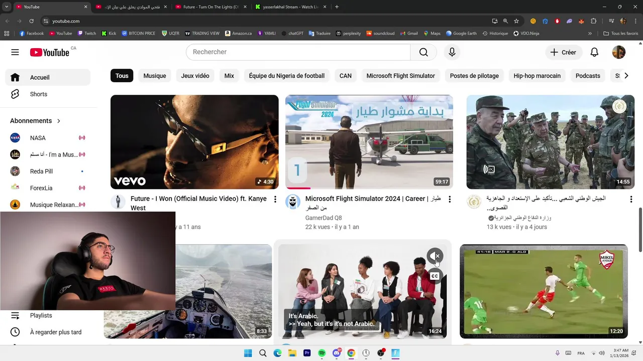Screen dimensions: 643x361
Task: Open Playlists in the sidebar
Action: 48,315
